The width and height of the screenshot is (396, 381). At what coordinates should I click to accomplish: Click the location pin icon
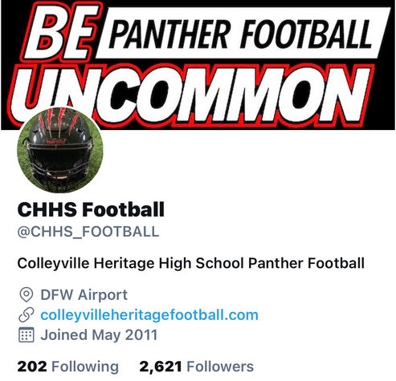(27, 295)
